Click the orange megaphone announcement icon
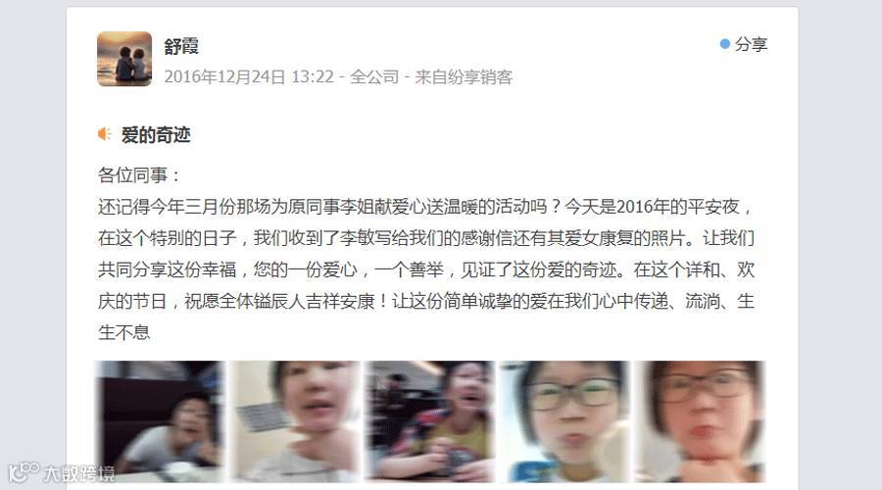Screen dimensions: 882x490 104,134
